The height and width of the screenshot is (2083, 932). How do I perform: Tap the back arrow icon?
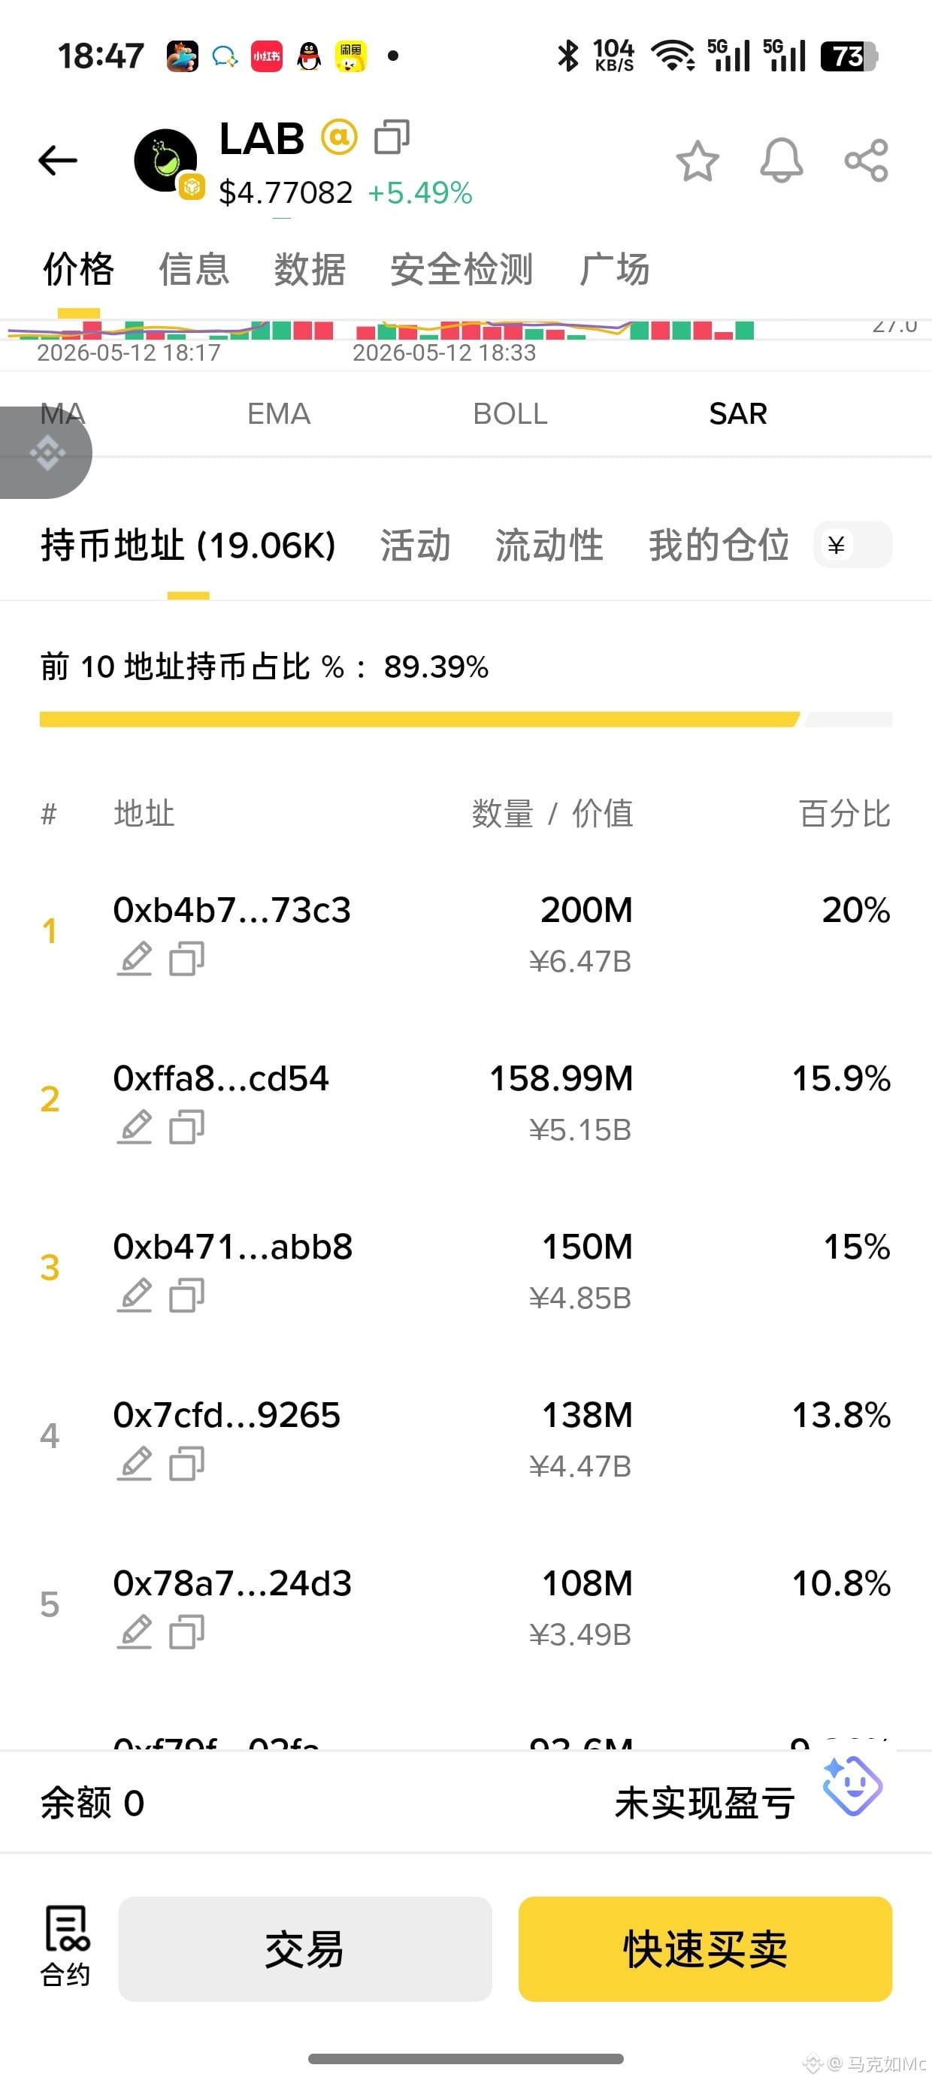tap(57, 160)
